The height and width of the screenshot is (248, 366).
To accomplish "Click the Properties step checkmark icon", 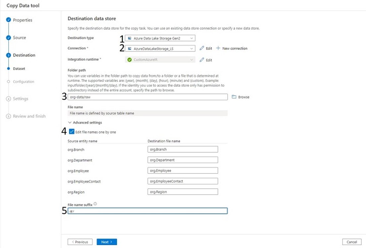I will [x=9, y=20].
